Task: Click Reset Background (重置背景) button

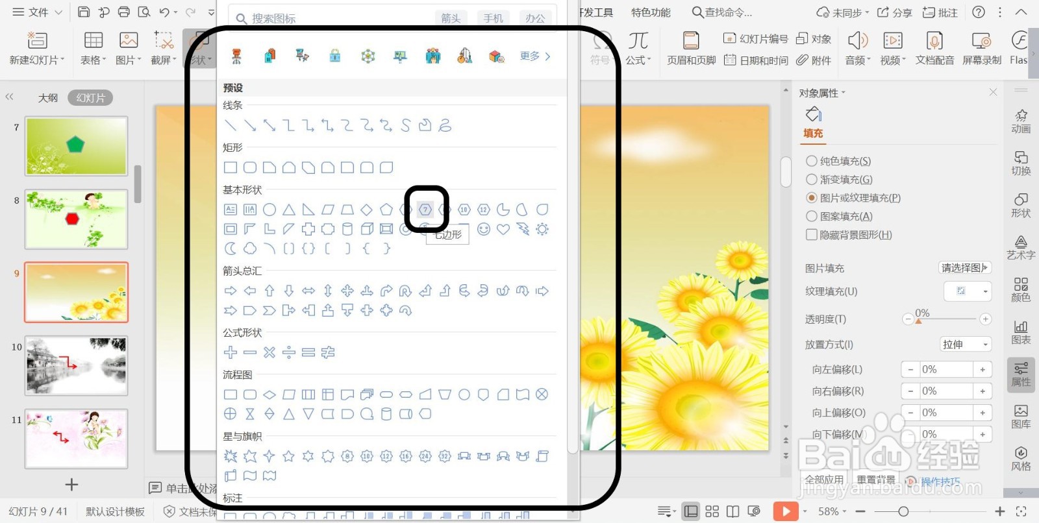Action: pyautogui.click(x=876, y=480)
